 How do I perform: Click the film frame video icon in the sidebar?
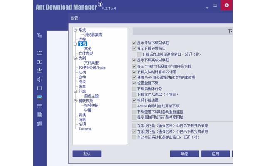39,88
